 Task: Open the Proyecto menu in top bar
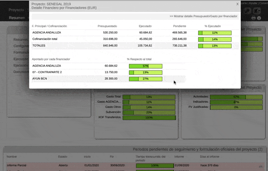(17, 9)
